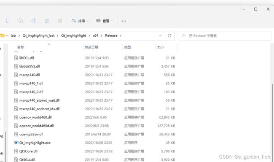This screenshot has width=274, height=162.
Task: Click the Share icon in the toolbar
Action: click(47, 21)
